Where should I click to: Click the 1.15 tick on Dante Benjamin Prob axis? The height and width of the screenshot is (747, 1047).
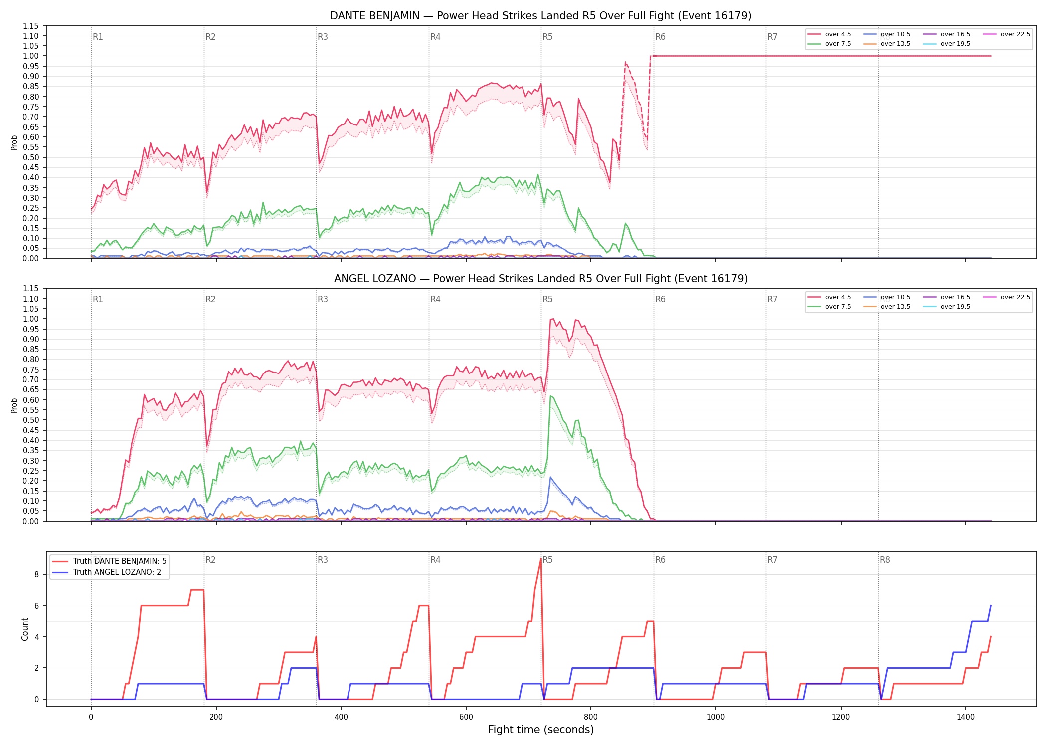(x=31, y=26)
